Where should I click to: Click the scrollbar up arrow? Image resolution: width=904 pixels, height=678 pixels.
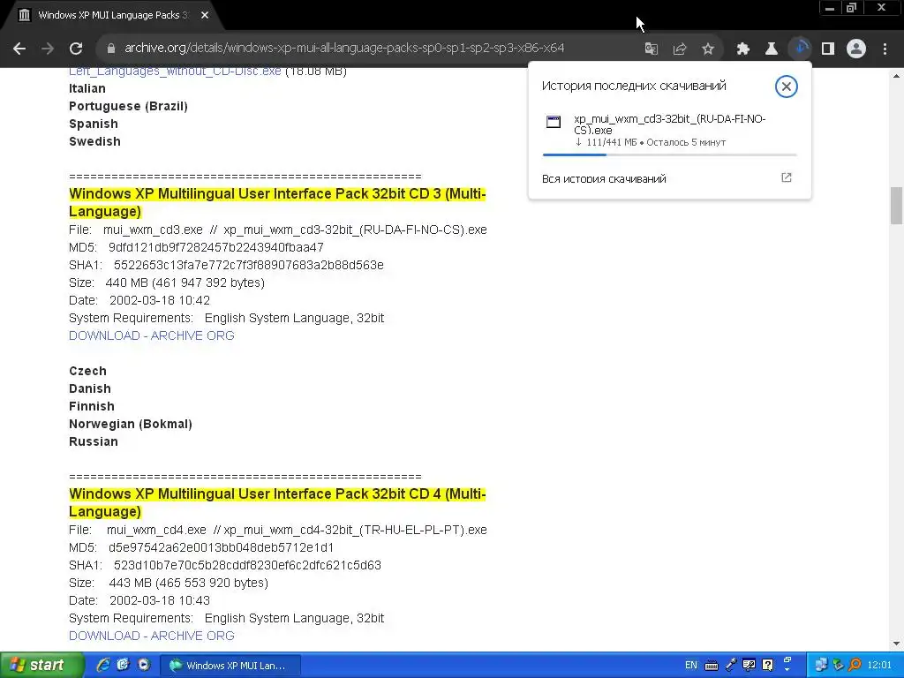click(897, 76)
